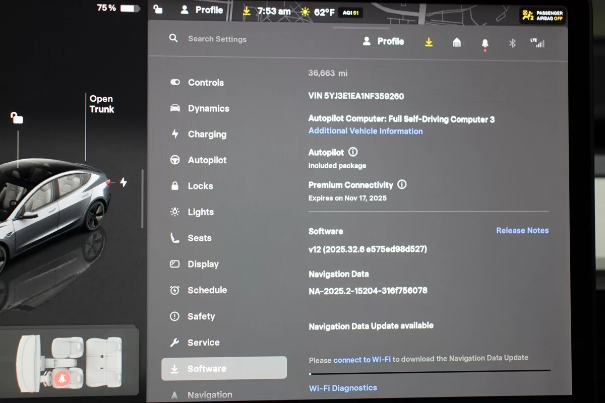Click the Autopilot info icon
The height and width of the screenshot is (403, 605).
(x=353, y=152)
